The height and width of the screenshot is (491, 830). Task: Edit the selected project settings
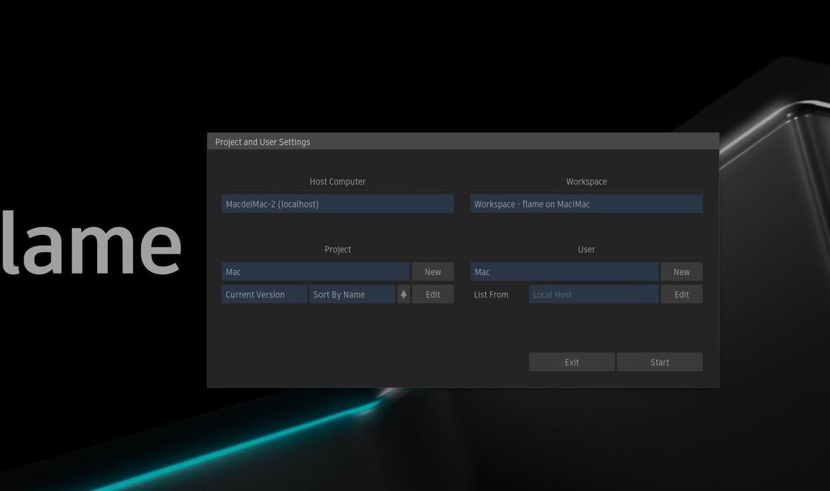(x=432, y=293)
